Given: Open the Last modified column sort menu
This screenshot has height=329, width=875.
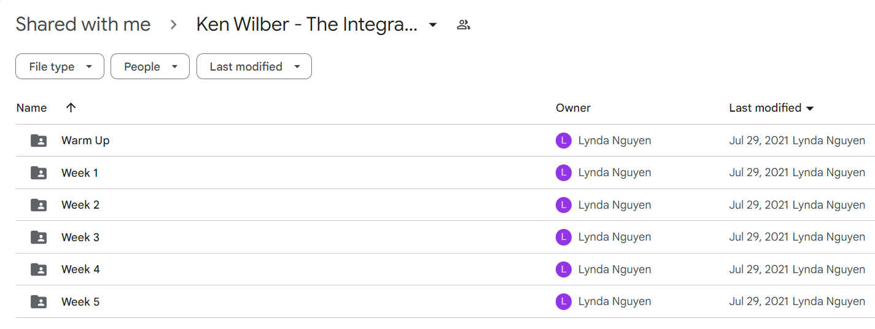Looking at the screenshot, I should tap(809, 109).
